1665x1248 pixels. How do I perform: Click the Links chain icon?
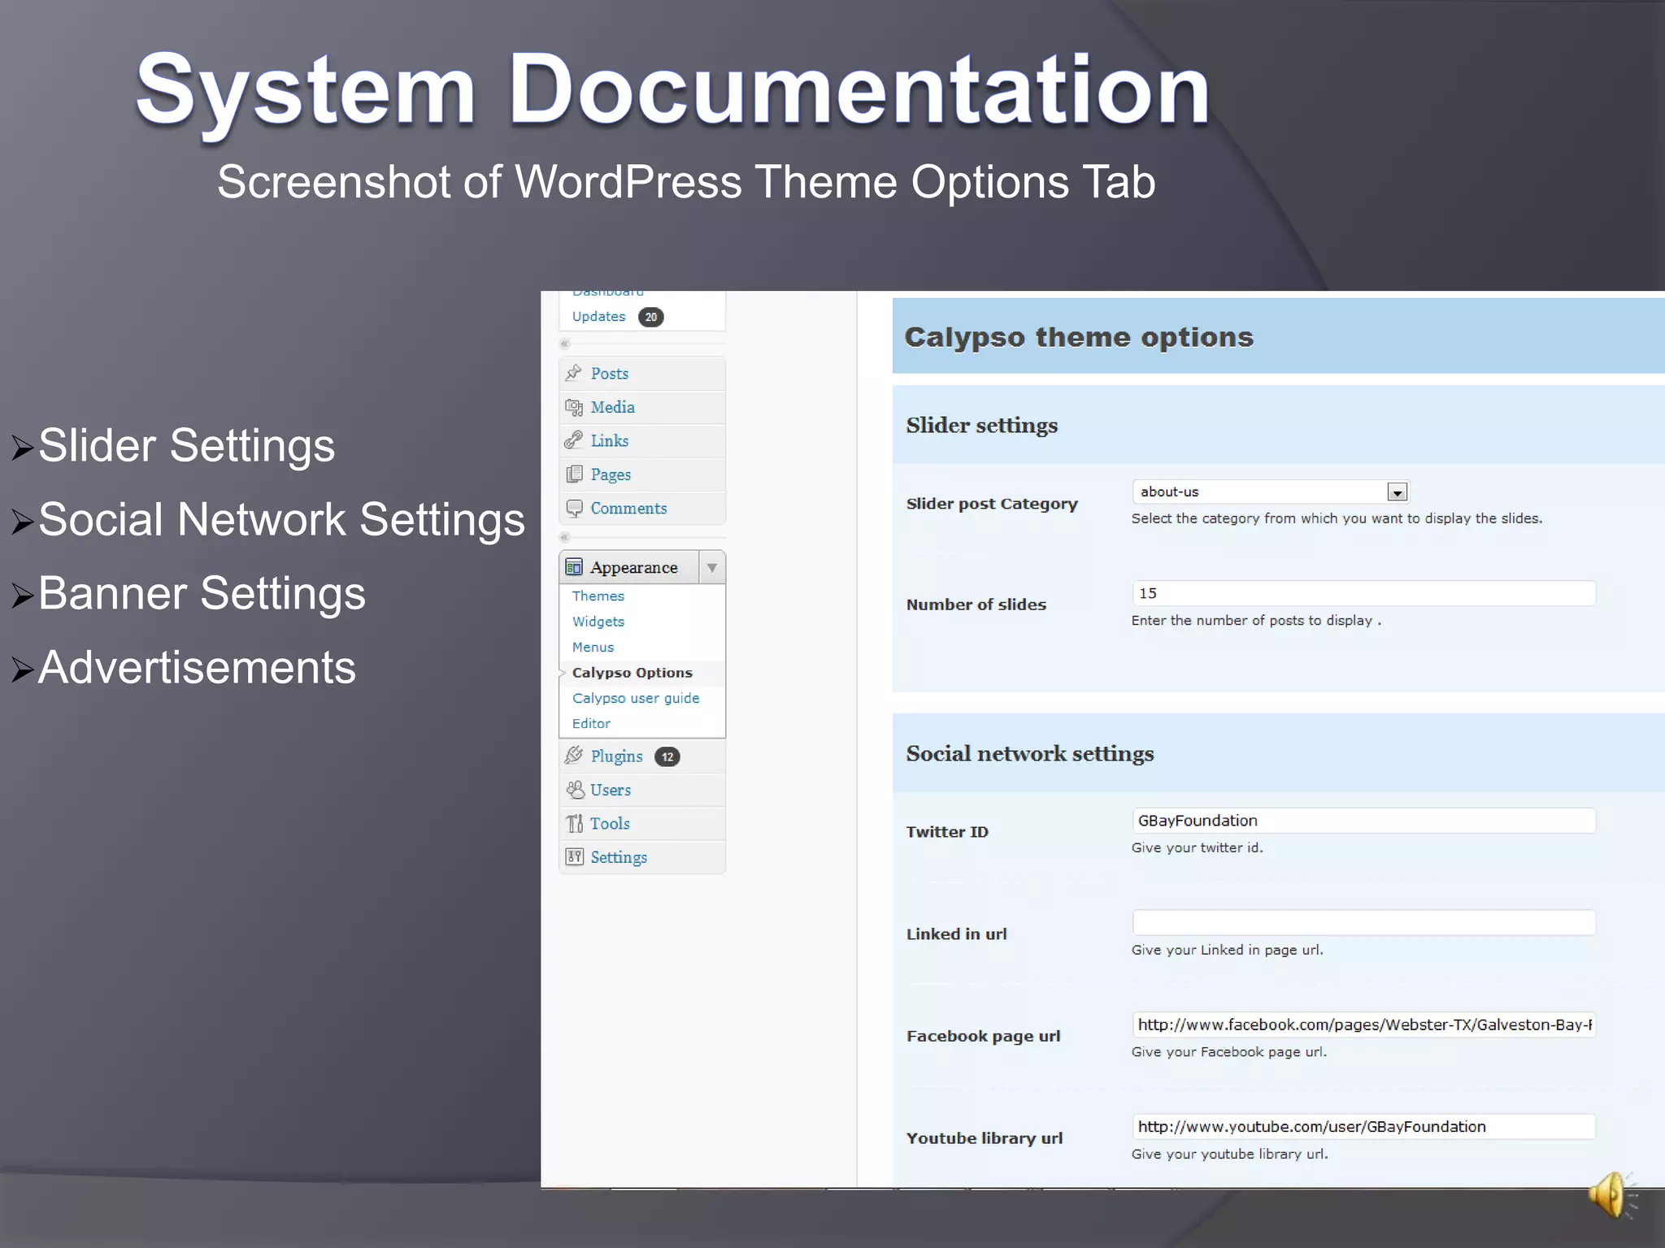click(x=574, y=440)
